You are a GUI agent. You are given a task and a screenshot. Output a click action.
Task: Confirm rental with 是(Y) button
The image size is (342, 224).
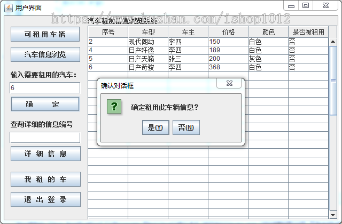coord(156,127)
